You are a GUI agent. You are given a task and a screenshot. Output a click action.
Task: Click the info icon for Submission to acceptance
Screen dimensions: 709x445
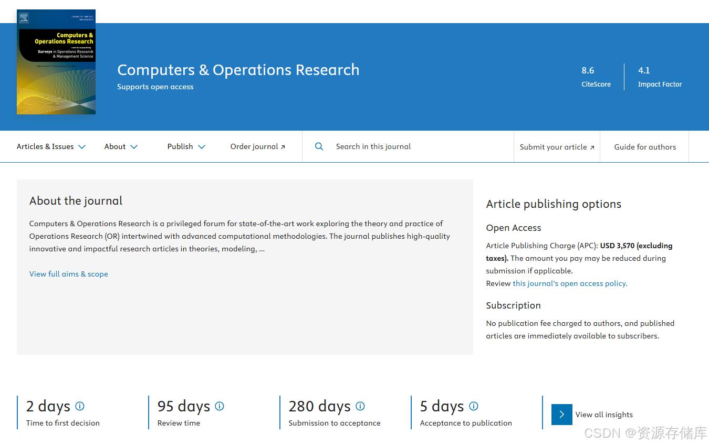360,406
